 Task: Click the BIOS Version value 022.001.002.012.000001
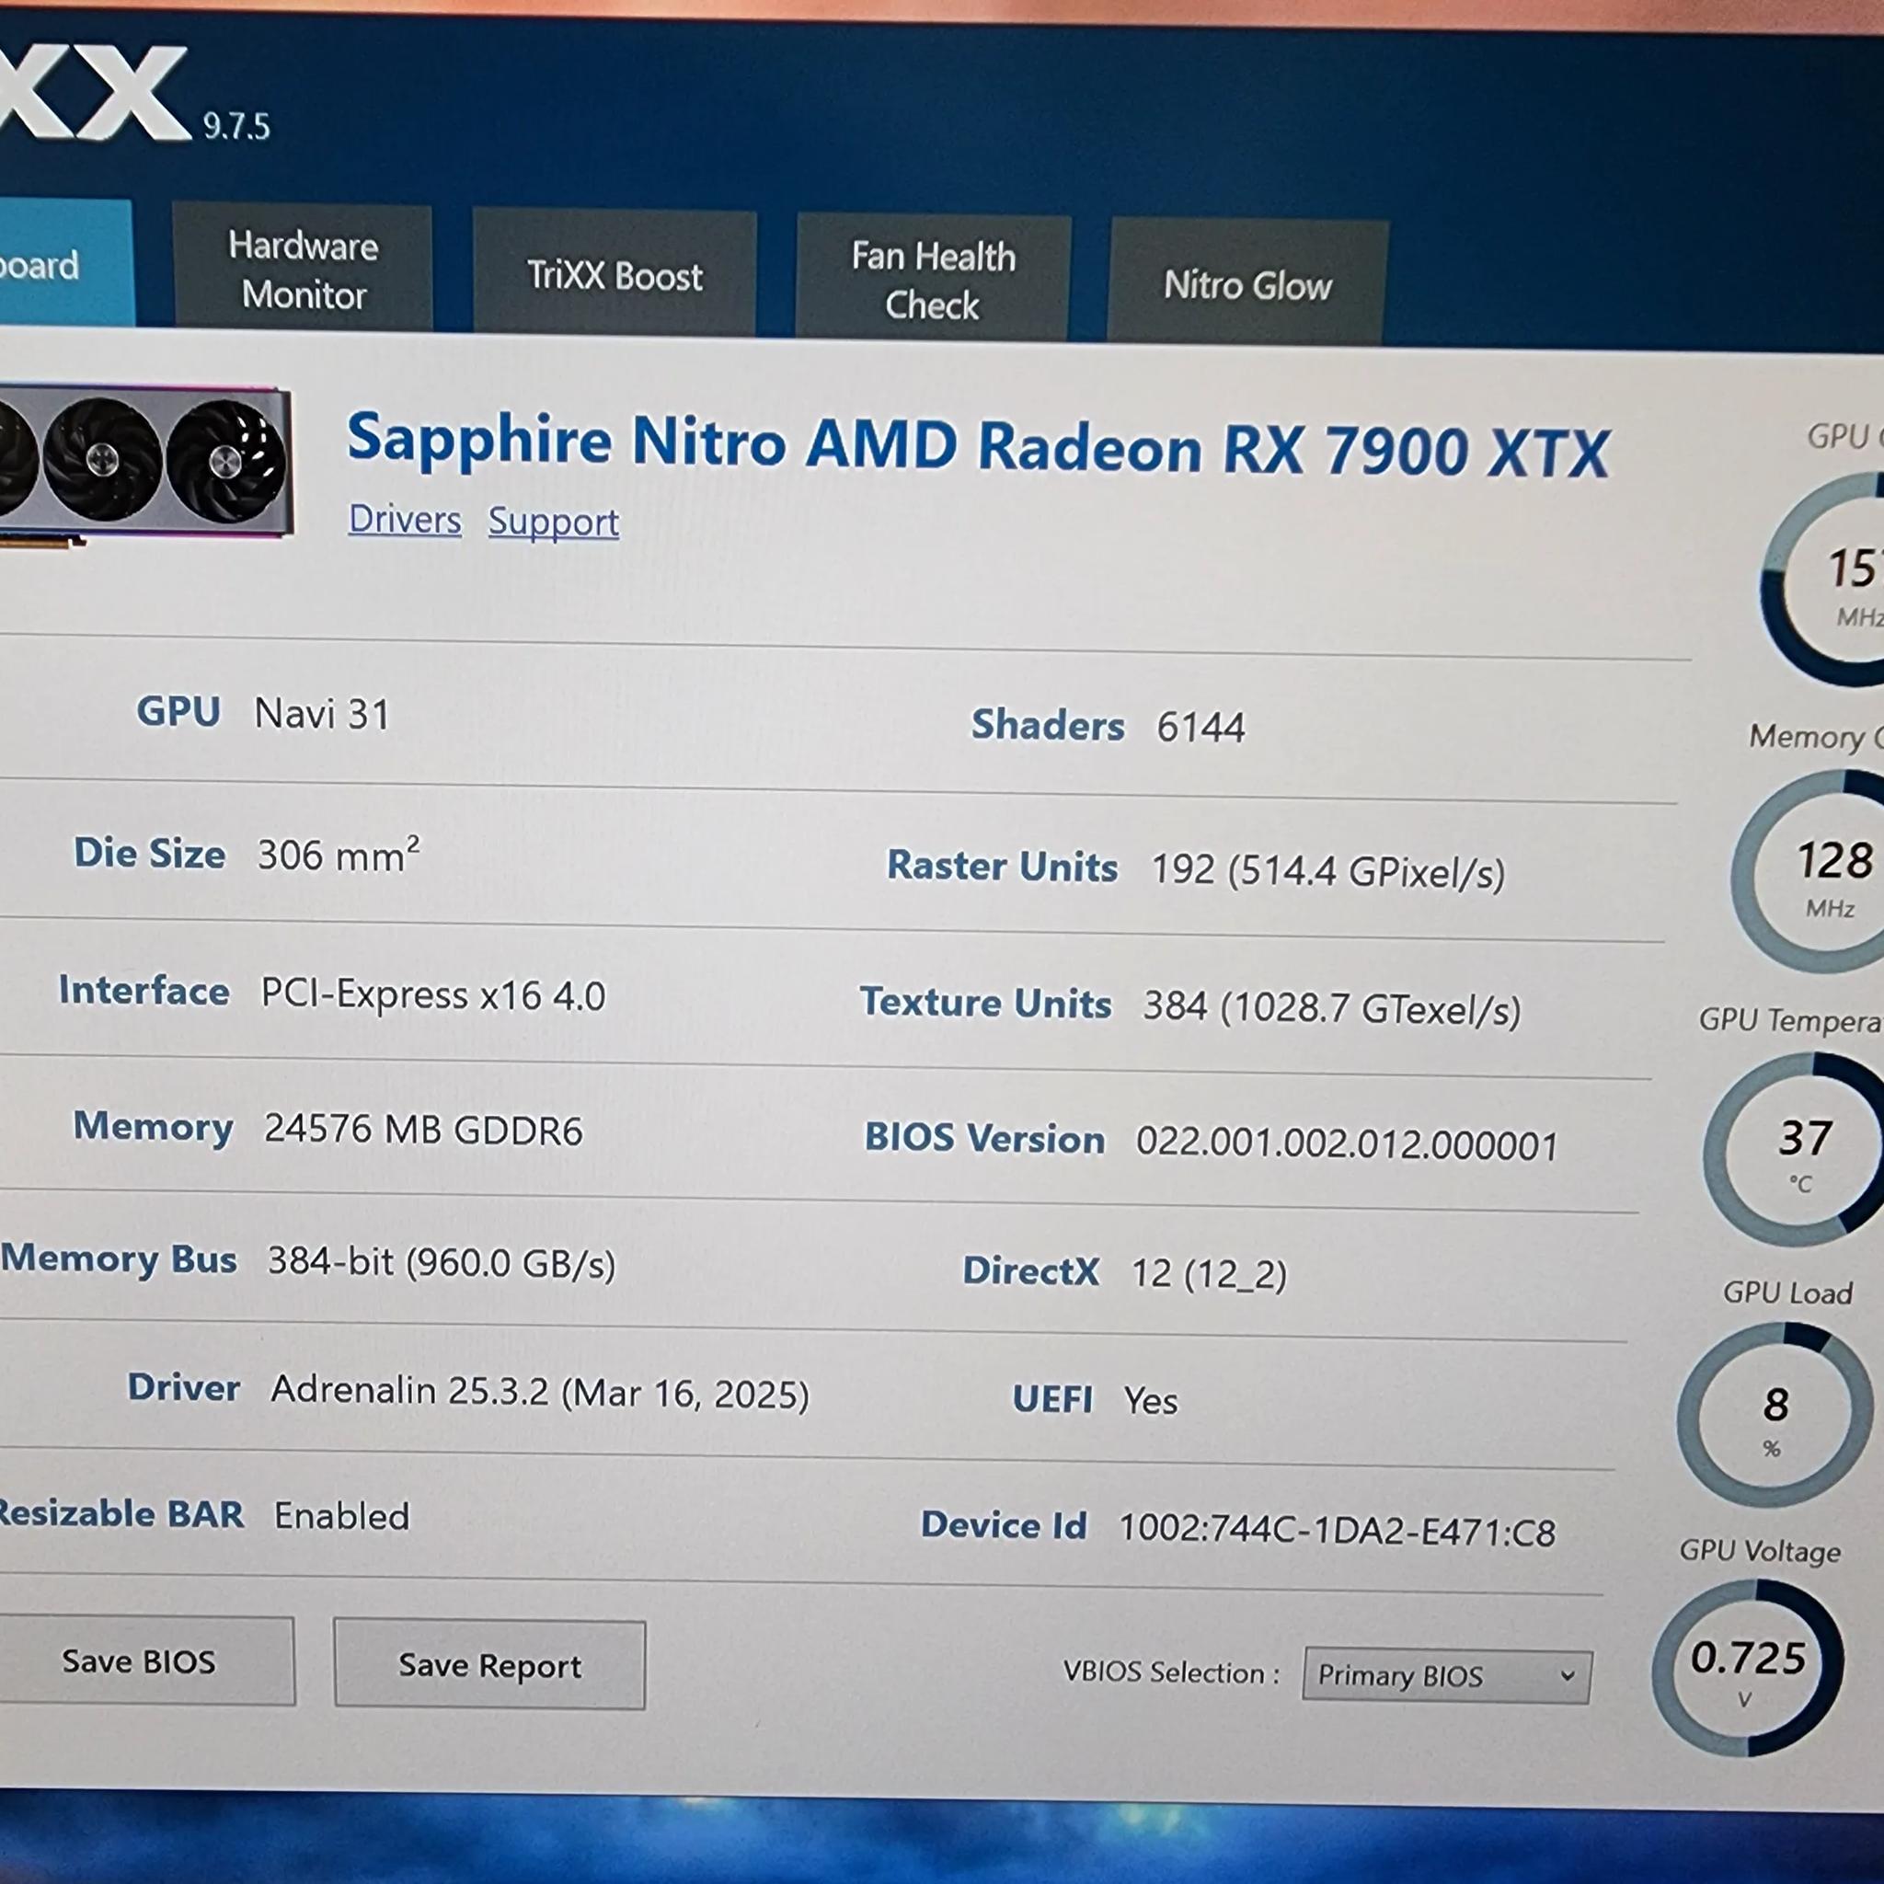[1348, 1143]
